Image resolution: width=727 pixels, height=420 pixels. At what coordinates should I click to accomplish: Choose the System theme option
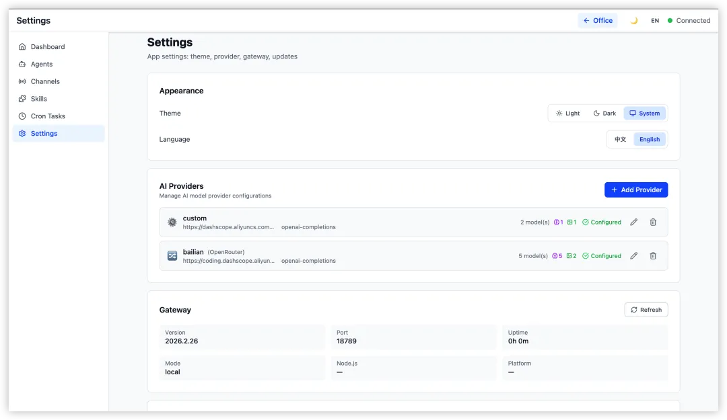[644, 114]
